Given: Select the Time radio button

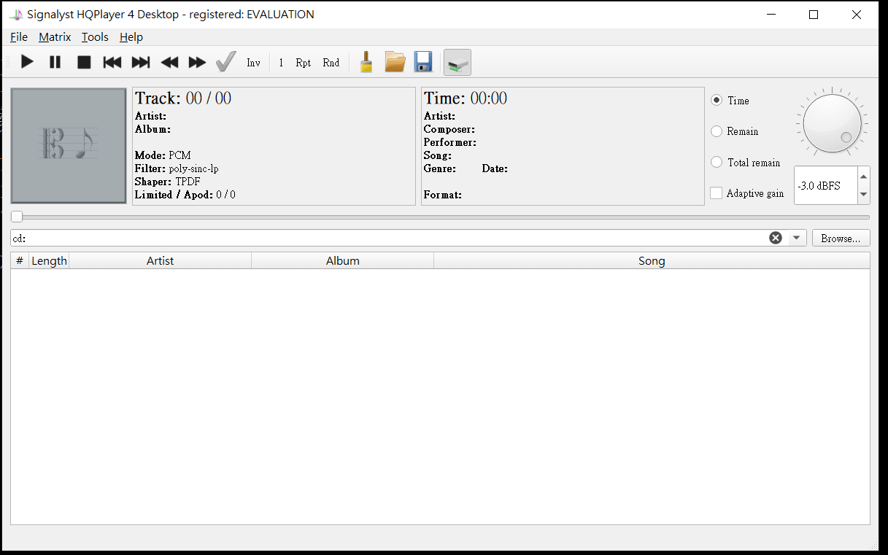Looking at the screenshot, I should (717, 101).
